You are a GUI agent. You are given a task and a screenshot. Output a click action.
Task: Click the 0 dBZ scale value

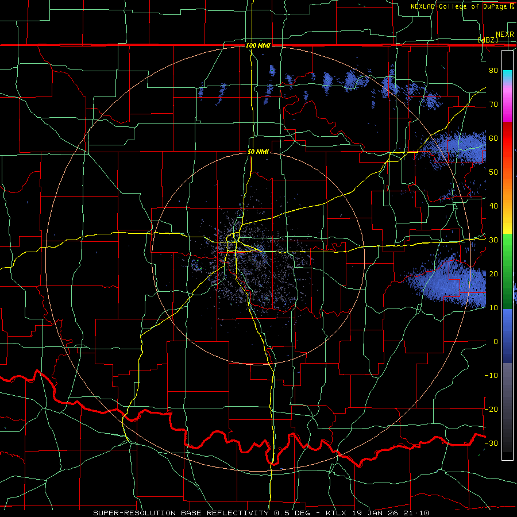tap(496, 342)
